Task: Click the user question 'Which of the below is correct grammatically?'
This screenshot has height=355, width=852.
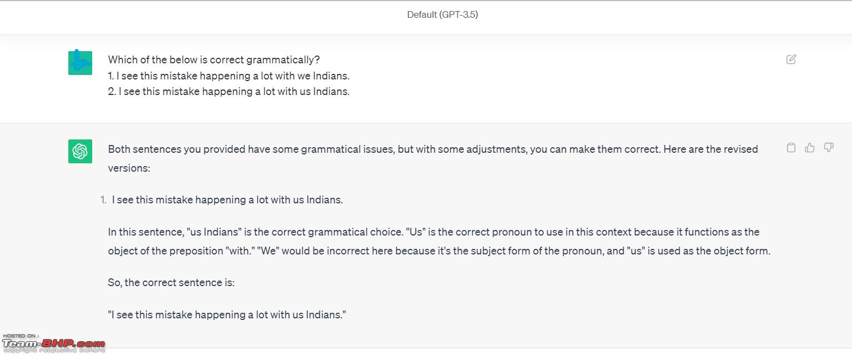Action: [214, 59]
